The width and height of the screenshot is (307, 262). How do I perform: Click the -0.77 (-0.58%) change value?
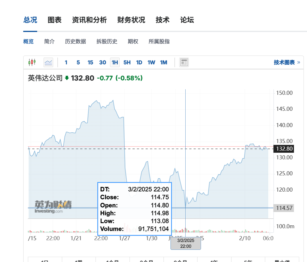click(120, 78)
